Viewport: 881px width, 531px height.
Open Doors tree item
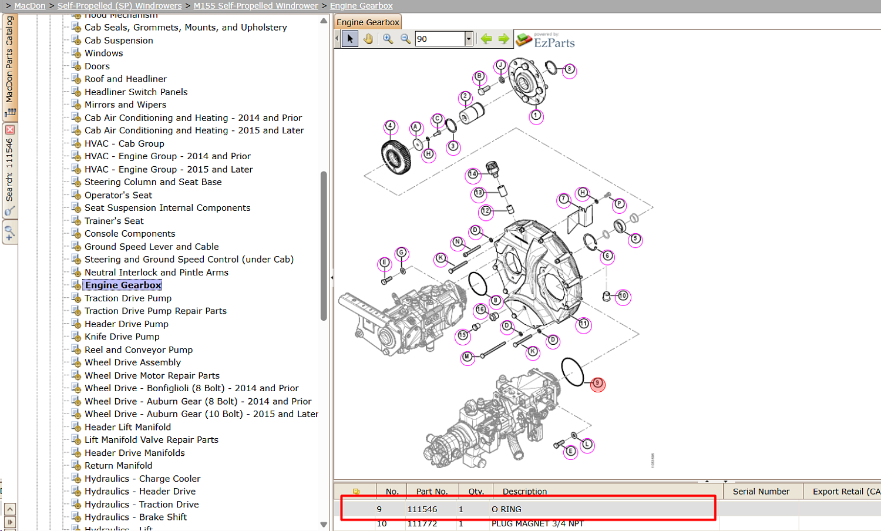tap(97, 66)
